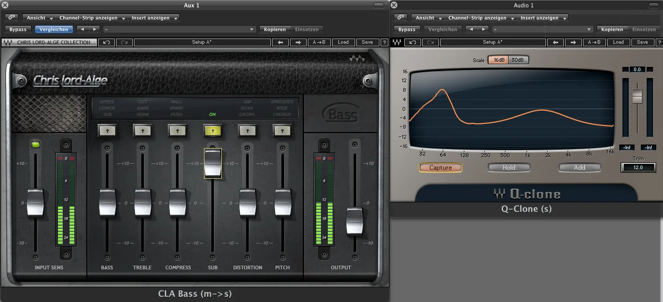This screenshot has height=302, width=663.
Task: Open help question mark in Q-Clone
Action: [x=659, y=42]
